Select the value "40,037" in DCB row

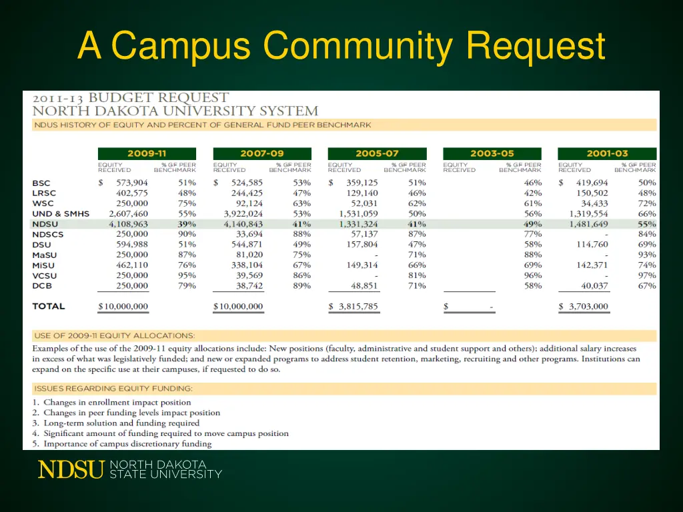tap(594, 286)
